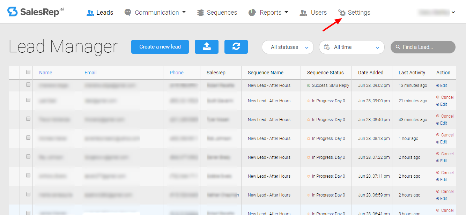
Task: Cancel sequence for lead added 07:22 pm
Action: 445,154
